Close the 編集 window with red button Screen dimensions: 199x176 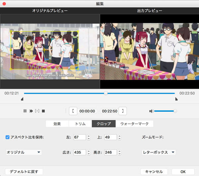tap(4, 4)
